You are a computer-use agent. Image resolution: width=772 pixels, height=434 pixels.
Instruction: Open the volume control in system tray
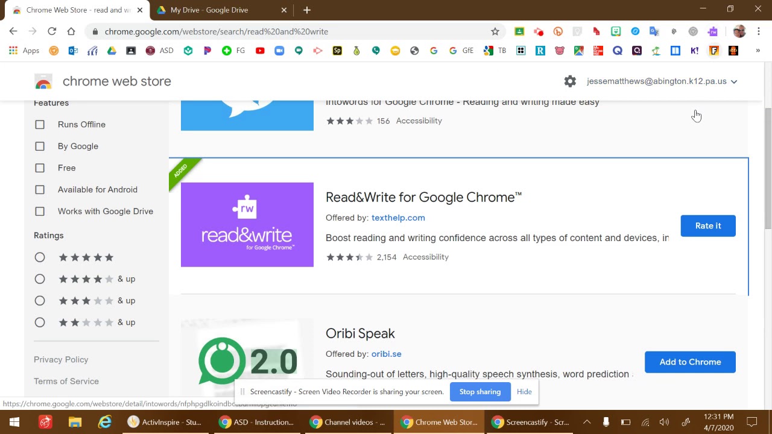(664, 422)
